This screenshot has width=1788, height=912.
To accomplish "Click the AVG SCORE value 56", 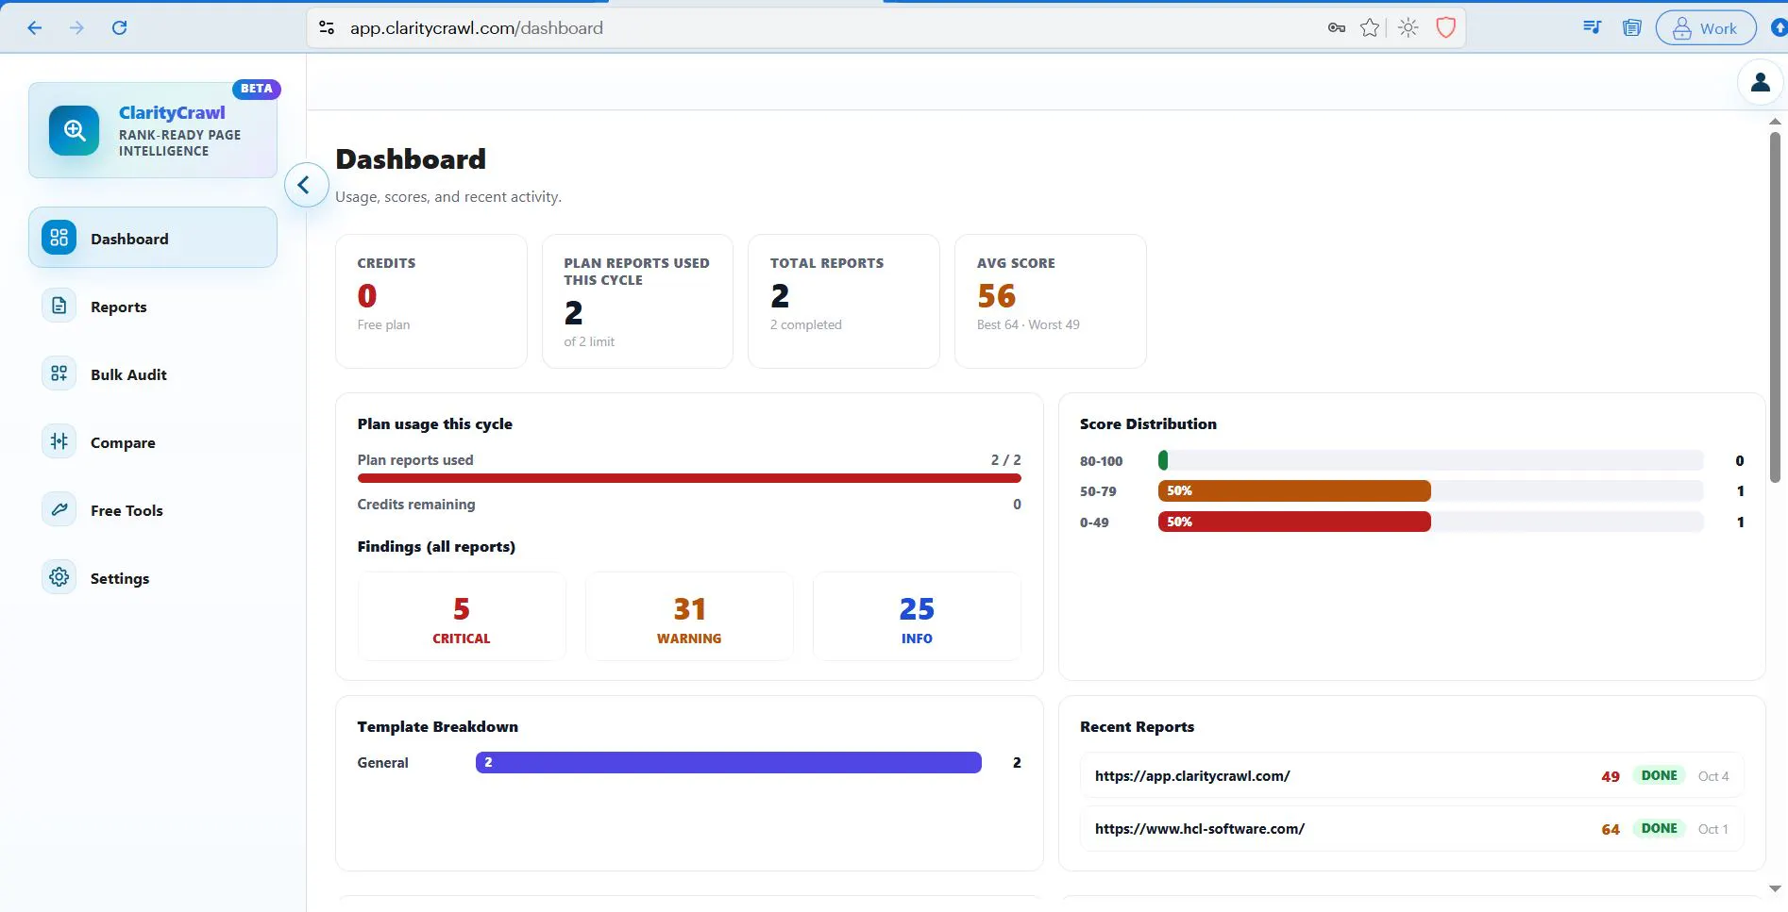I will (x=996, y=296).
